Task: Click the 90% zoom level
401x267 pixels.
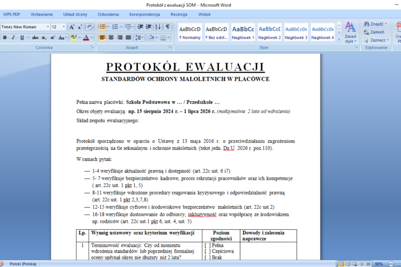Action: click(x=379, y=264)
